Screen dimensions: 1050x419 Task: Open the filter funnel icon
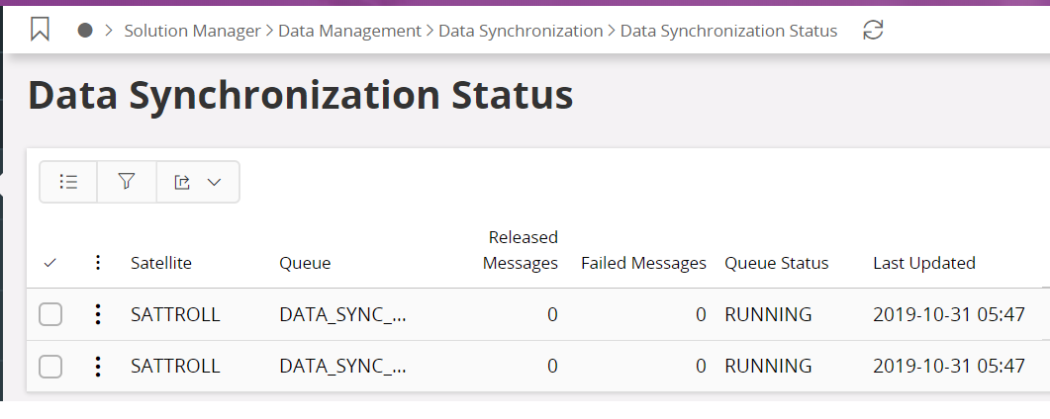[x=127, y=182]
